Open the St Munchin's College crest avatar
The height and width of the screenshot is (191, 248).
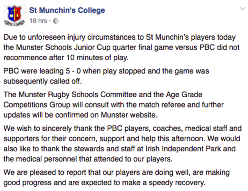coord(14,16)
